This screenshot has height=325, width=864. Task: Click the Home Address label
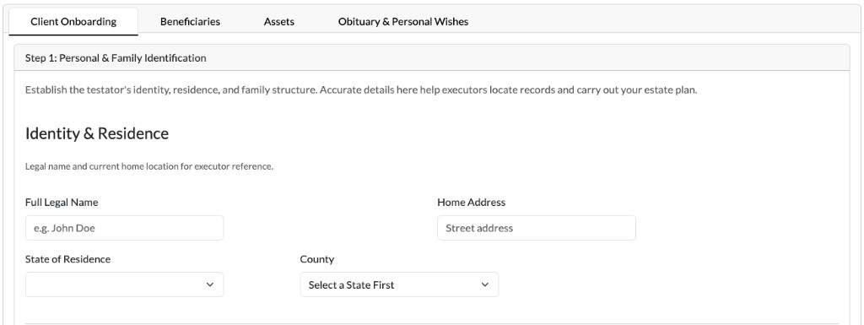[471, 202]
